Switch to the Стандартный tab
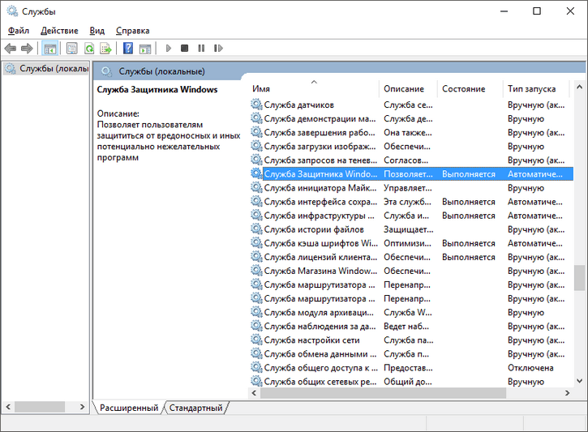Screen dimensions: 588x432 pyautogui.click(x=195, y=408)
